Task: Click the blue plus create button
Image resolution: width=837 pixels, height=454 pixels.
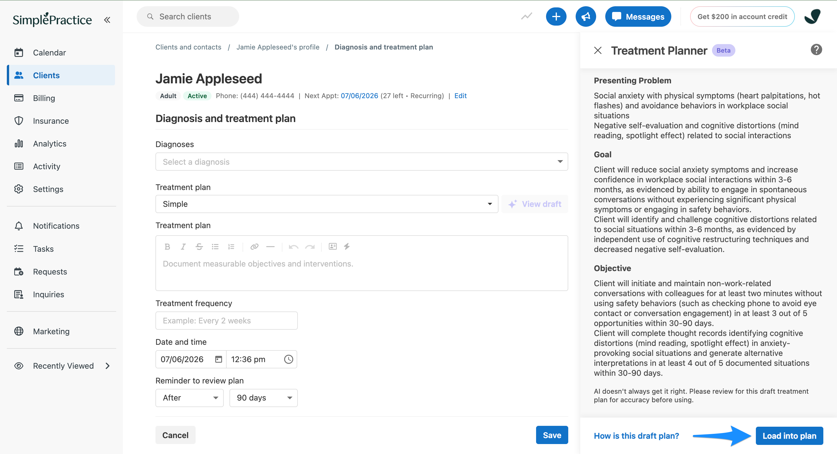Action: click(556, 16)
